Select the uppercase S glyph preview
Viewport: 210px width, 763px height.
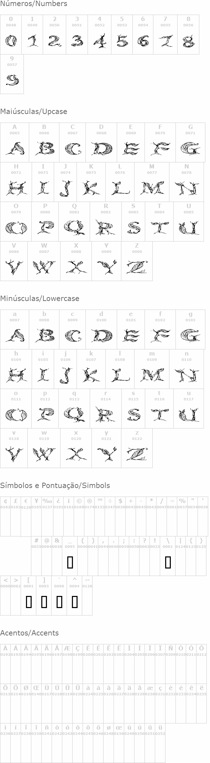[x=134, y=227]
